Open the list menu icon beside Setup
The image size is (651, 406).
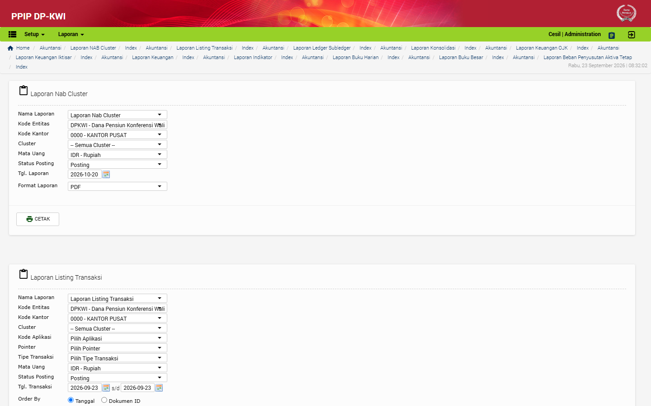point(13,34)
